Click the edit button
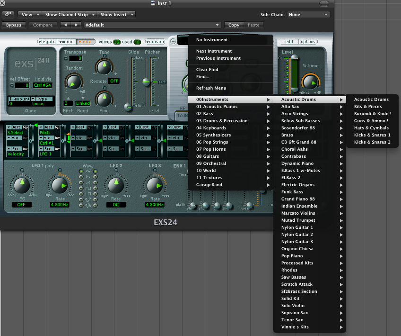This screenshot has width=401, height=336. tap(289, 42)
